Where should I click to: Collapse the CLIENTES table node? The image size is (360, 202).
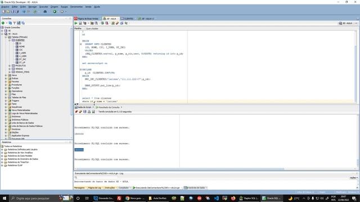10,40
